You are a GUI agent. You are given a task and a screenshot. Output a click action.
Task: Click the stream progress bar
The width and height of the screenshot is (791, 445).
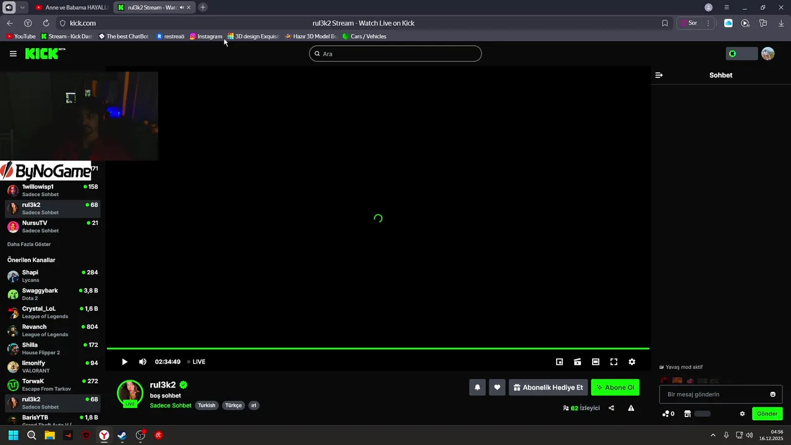(378, 349)
